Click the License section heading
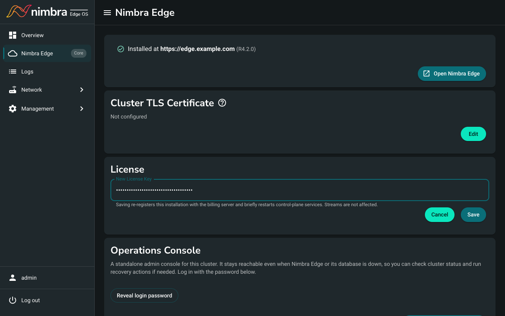Viewport: 505px width, 316px height. 127,169
